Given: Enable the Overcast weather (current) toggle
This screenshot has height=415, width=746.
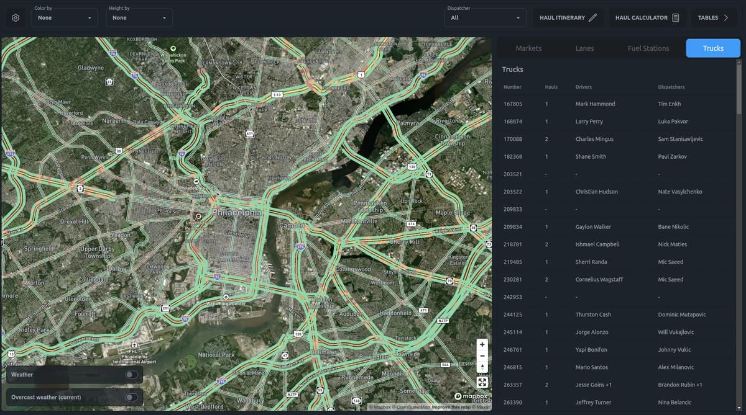Looking at the screenshot, I should 131,397.
